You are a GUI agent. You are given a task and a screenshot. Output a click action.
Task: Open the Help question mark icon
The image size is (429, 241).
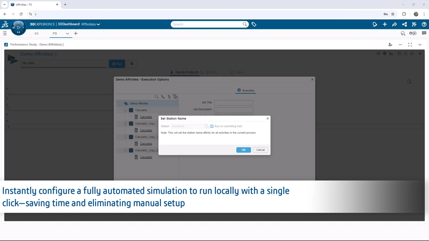click(x=424, y=24)
